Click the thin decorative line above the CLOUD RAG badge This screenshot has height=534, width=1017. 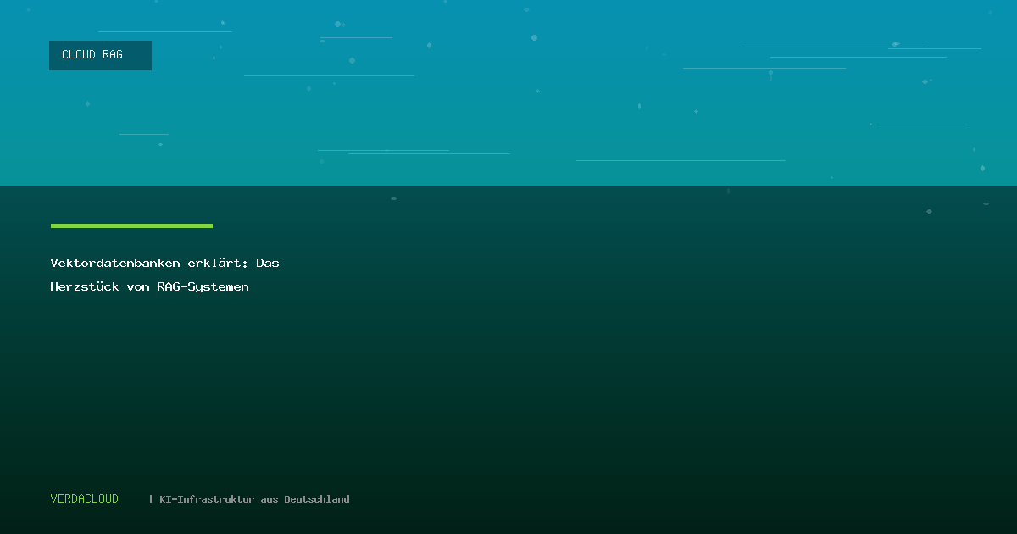[x=164, y=31]
